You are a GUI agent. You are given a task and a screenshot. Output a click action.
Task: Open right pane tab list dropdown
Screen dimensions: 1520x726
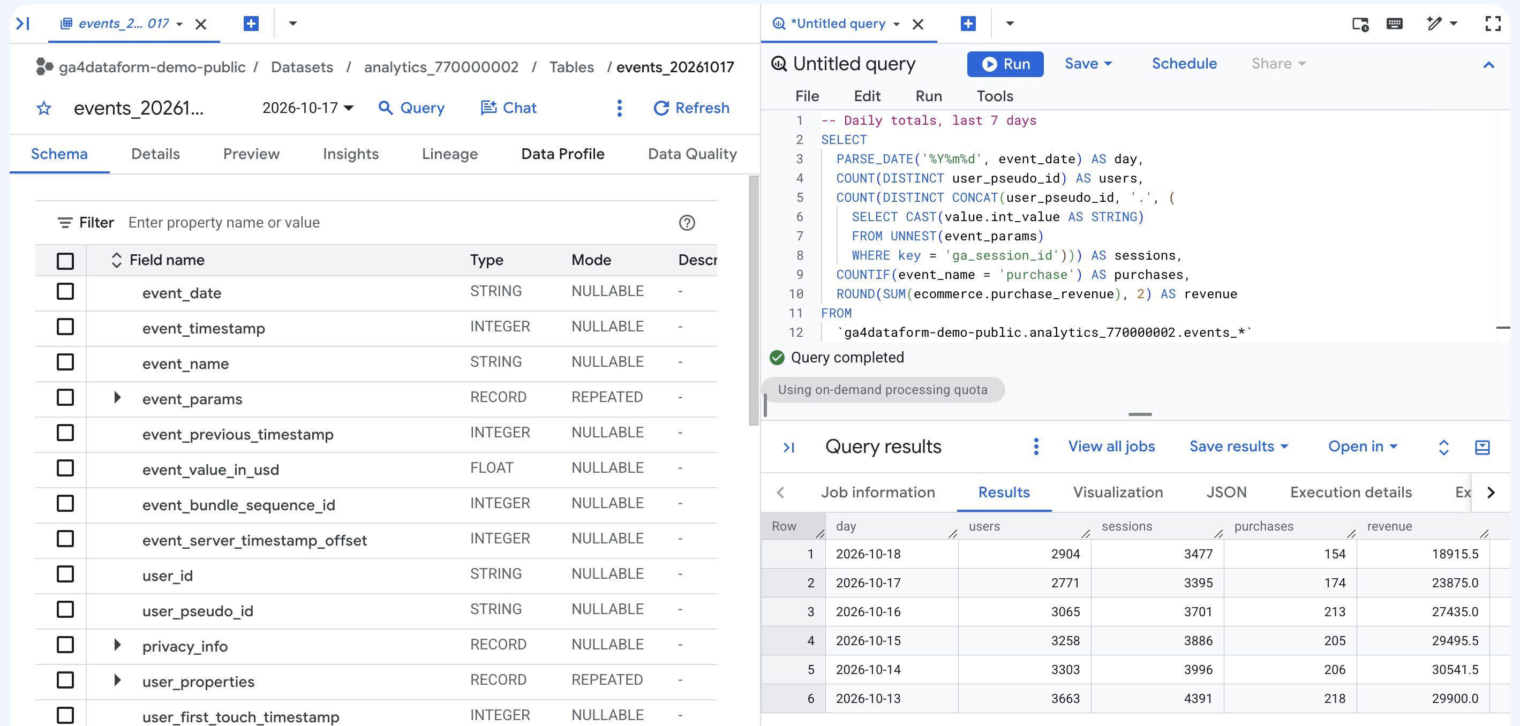(x=1010, y=24)
